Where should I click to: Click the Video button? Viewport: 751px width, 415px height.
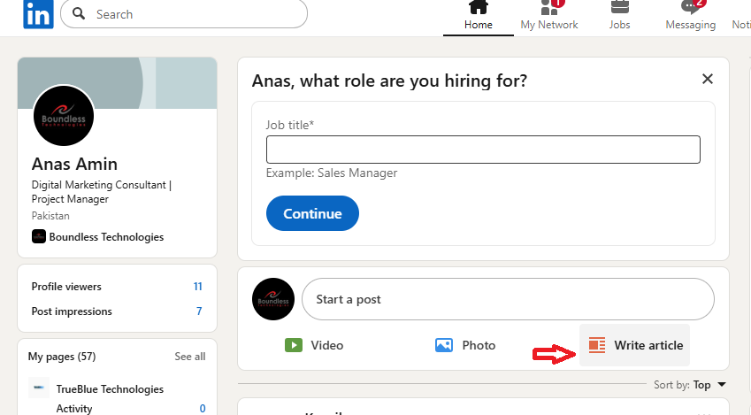[x=314, y=345]
